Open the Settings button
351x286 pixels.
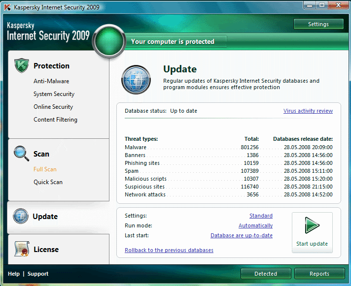(318, 24)
